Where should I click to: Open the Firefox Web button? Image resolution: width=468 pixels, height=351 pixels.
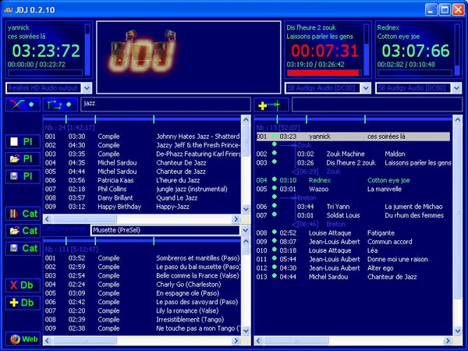[x=23, y=339]
